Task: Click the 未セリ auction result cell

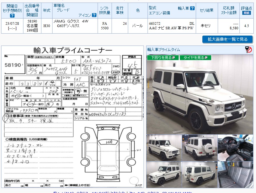Action: [207, 26]
